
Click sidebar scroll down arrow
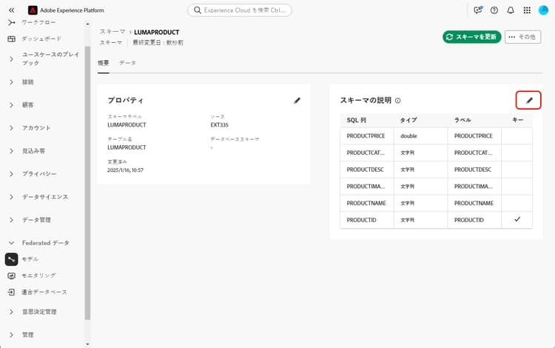tap(87, 344)
